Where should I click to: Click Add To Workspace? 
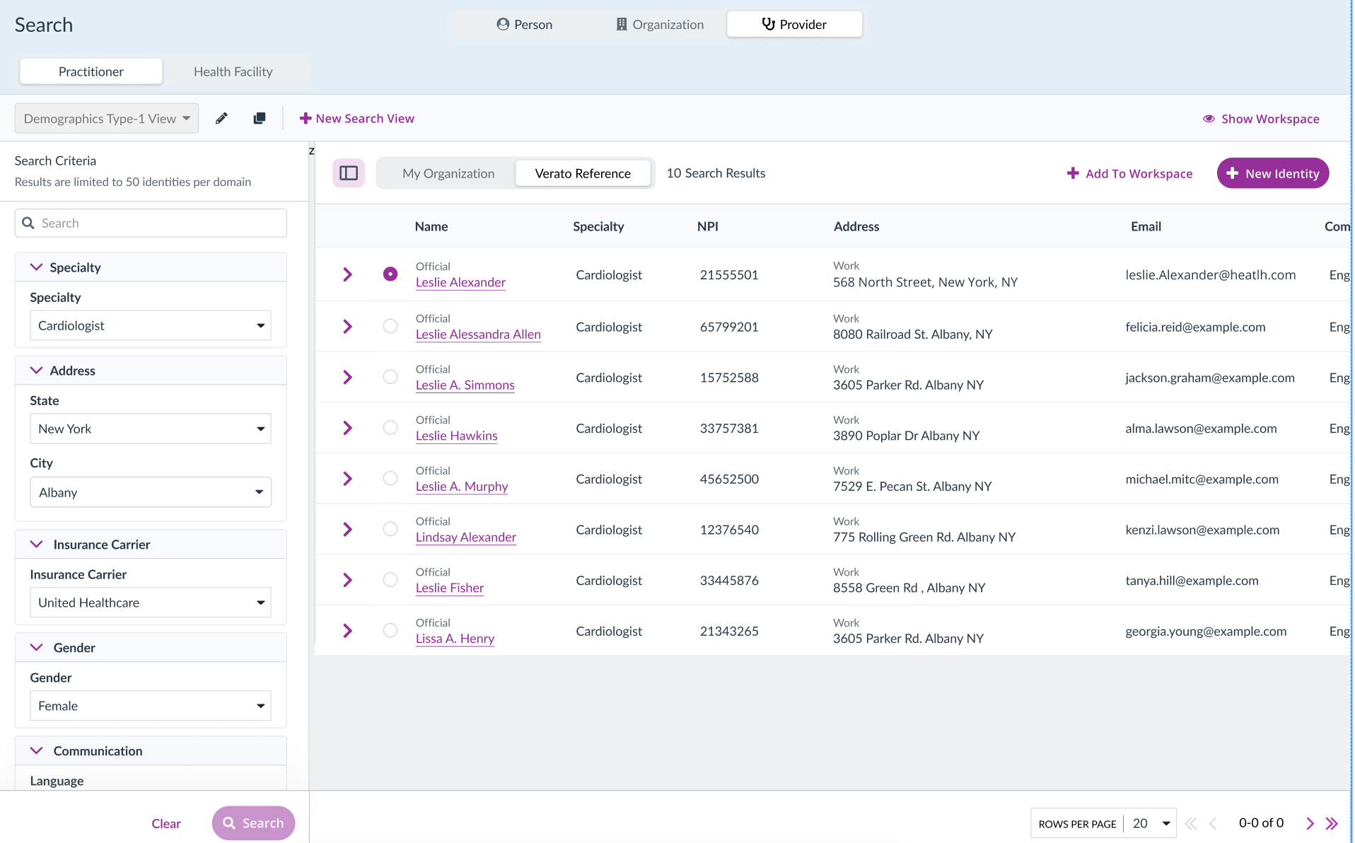(1129, 173)
